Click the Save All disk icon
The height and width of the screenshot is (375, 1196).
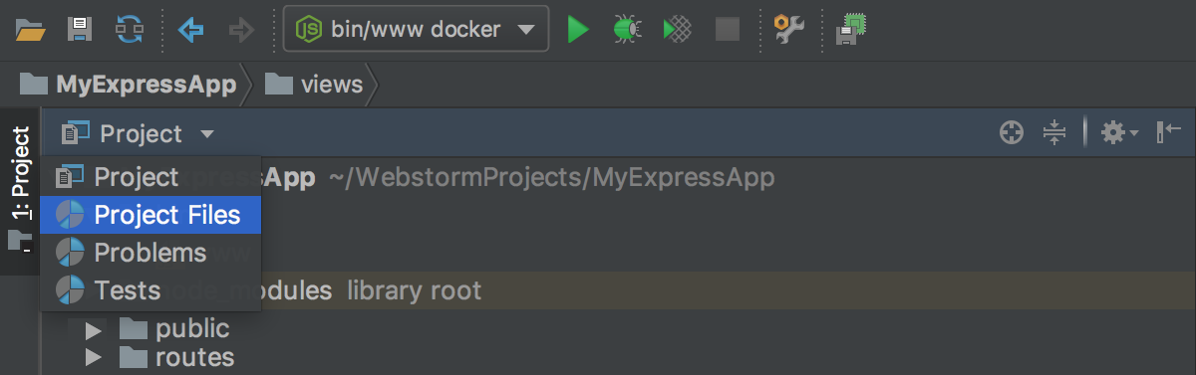80,30
